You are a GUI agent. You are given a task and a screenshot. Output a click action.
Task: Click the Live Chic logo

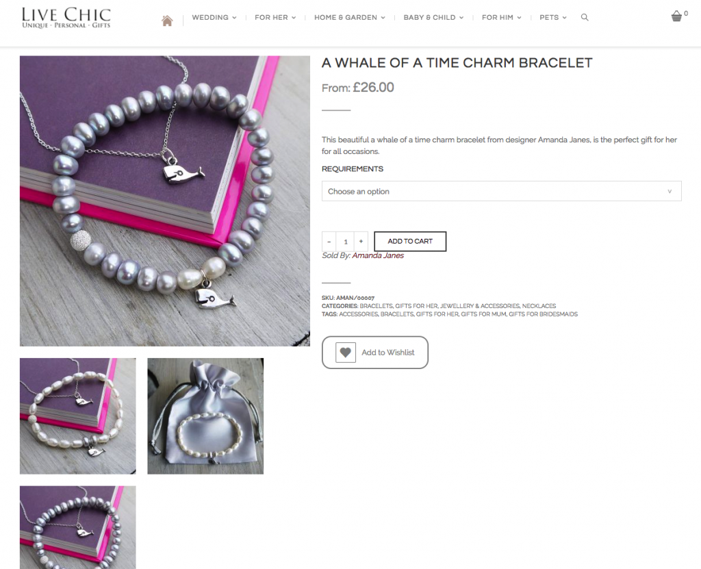(66, 18)
